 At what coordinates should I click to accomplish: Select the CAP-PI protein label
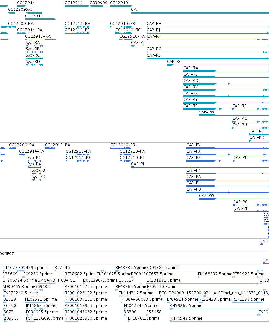coord(138,164)
